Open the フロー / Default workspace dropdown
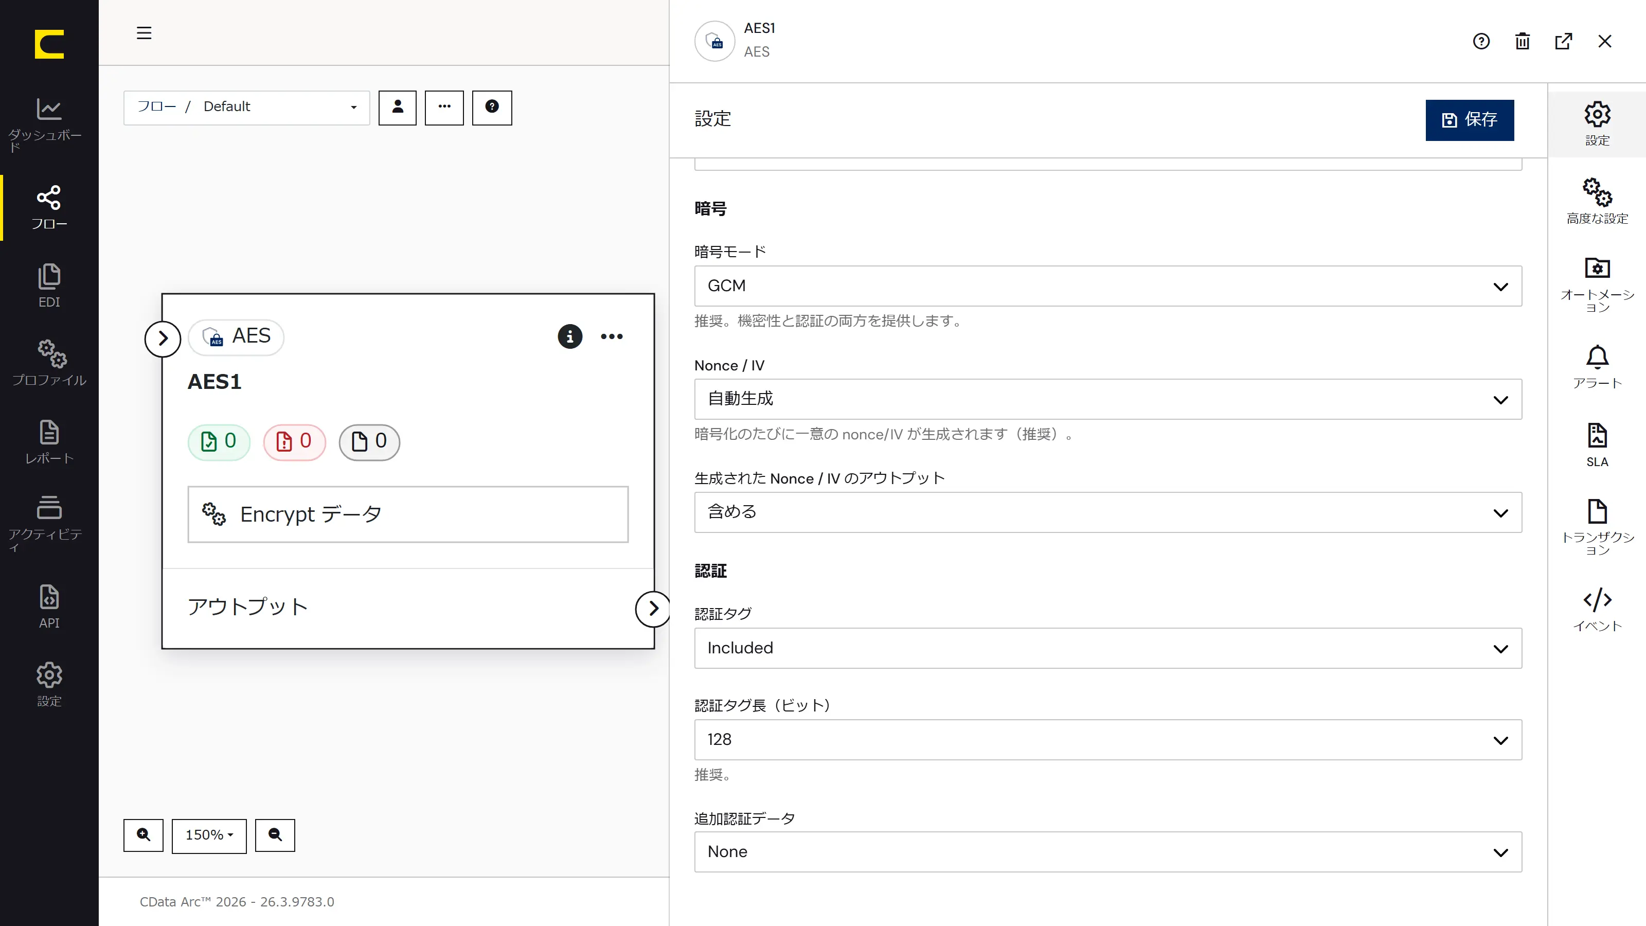1646x926 pixels. click(x=247, y=108)
